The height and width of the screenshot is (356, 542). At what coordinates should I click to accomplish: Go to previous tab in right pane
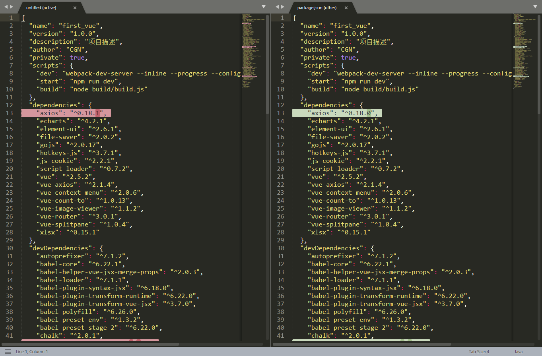point(278,7)
